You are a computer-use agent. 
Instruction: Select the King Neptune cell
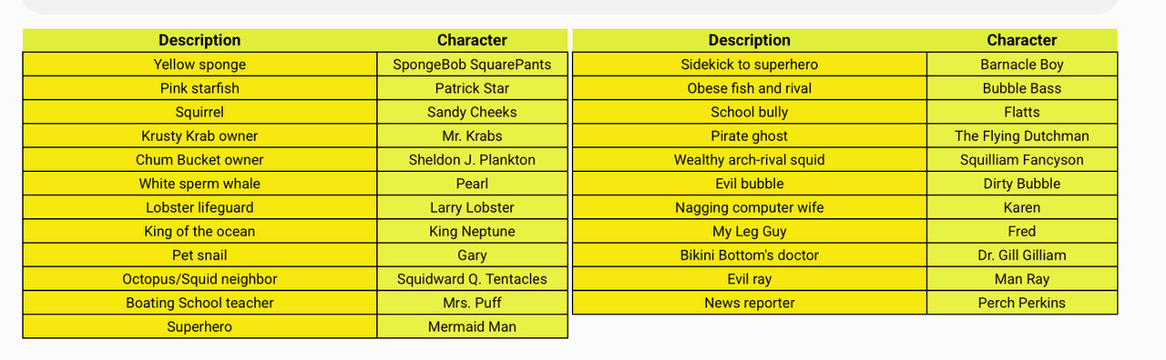[x=472, y=231]
